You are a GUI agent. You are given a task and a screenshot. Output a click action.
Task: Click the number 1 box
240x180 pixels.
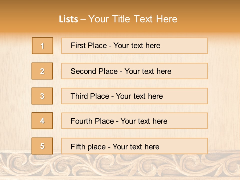pyautogui.click(x=42, y=46)
